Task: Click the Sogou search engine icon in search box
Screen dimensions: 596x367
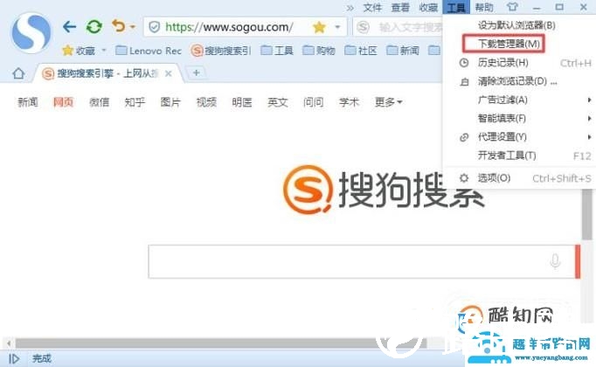Action: (x=363, y=27)
